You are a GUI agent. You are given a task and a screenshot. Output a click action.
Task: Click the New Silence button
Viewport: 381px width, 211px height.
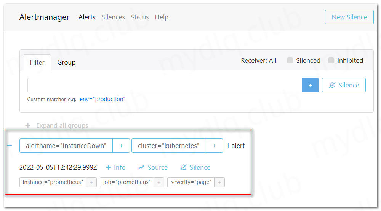tap(349, 17)
